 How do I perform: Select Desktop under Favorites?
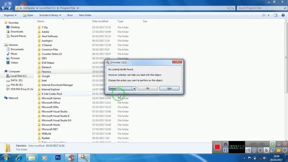click(x=15, y=27)
